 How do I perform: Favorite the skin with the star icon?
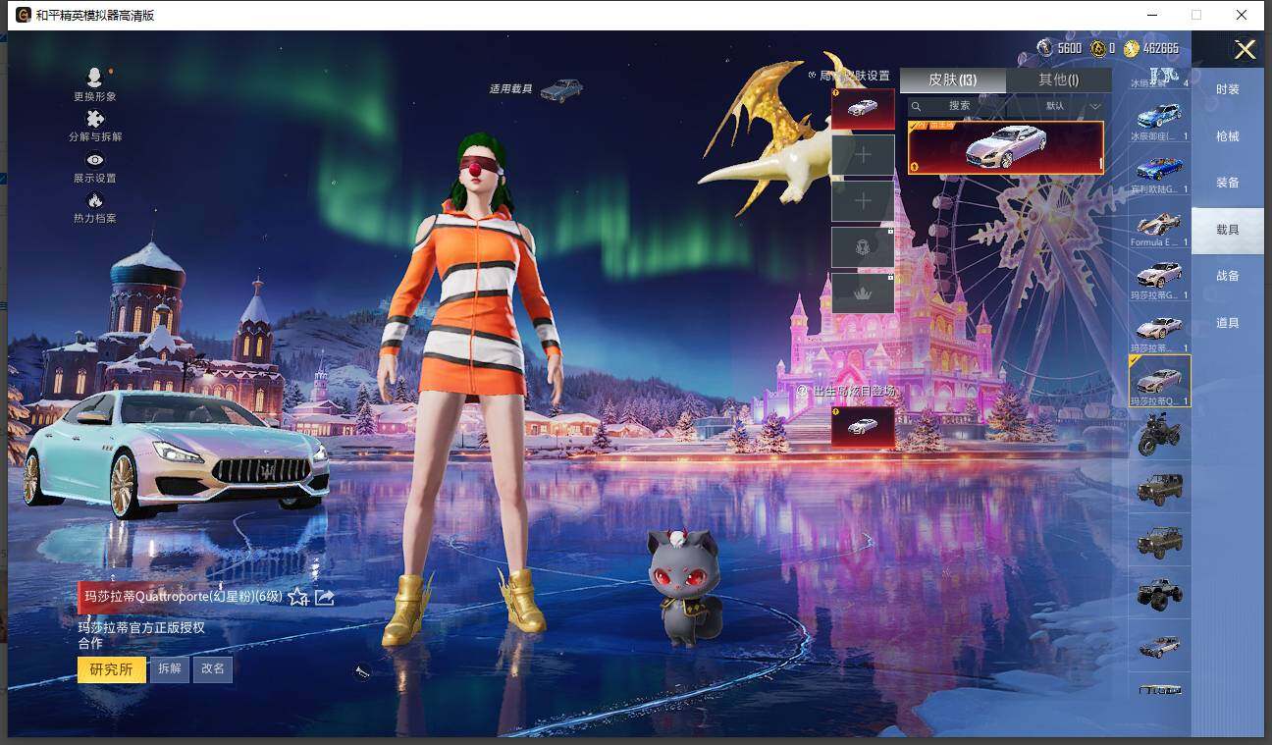point(298,597)
